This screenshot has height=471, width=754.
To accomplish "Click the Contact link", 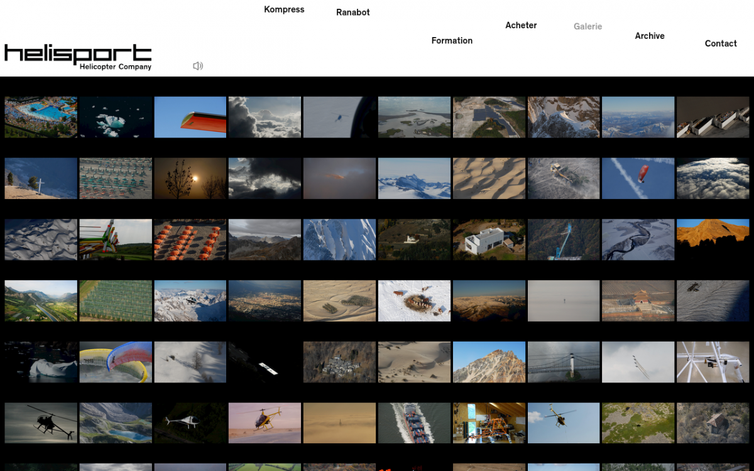I will (721, 43).
